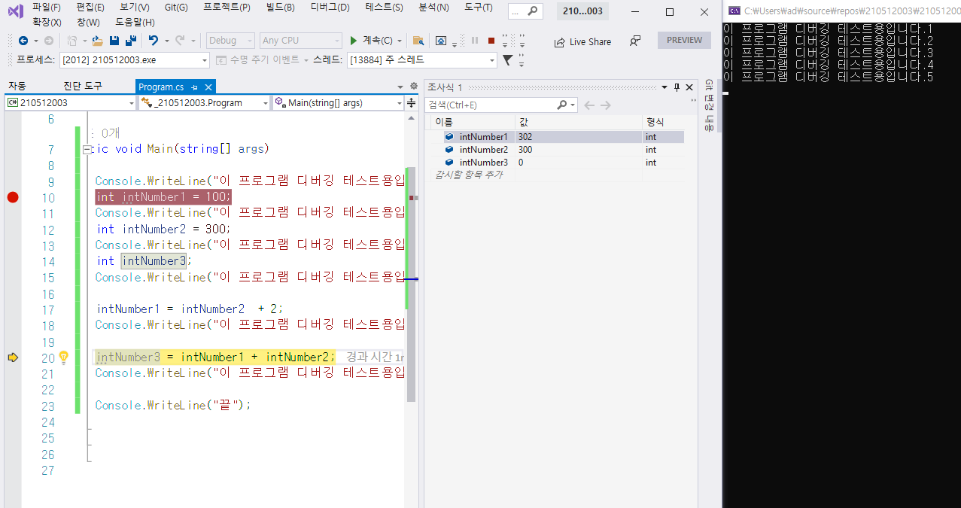Open the 스레드 combo box 주 스레드
The width and height of the screenshot is (961, 508).
pyautogui.click(x=421, y=60)
